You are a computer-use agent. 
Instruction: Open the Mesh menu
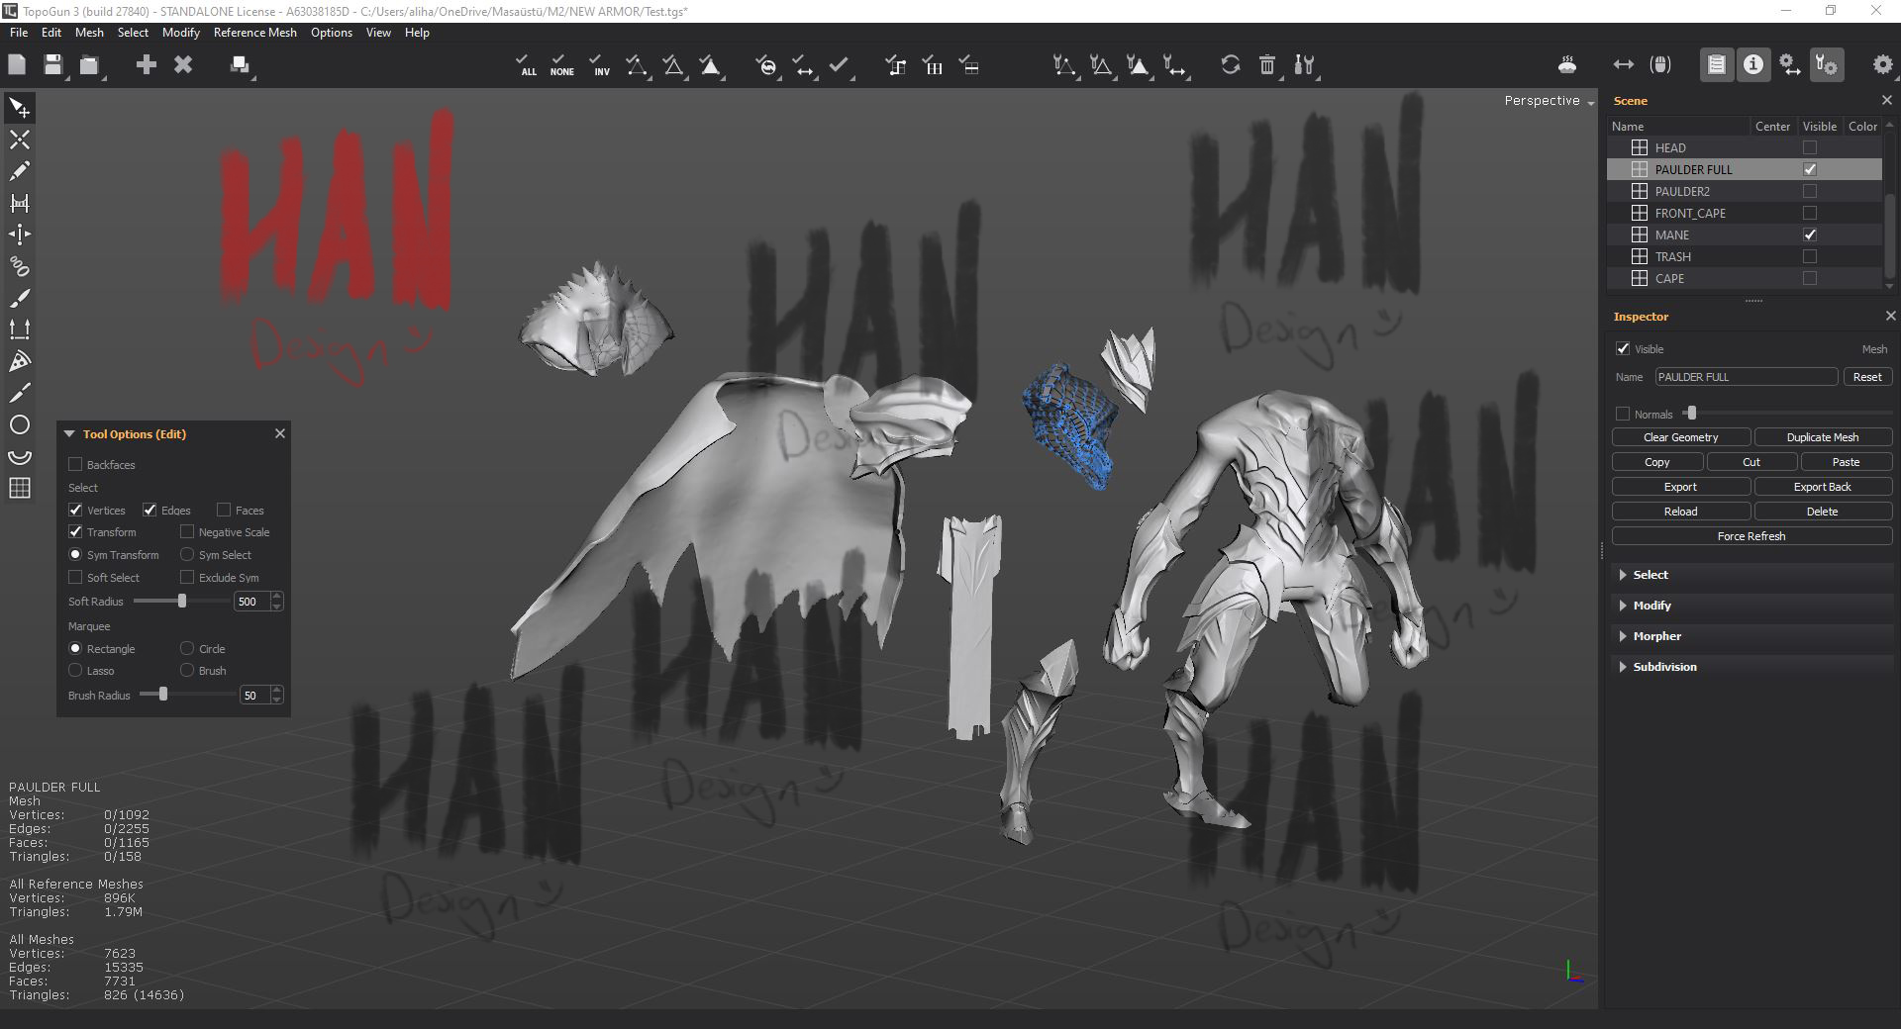[89, 33]
